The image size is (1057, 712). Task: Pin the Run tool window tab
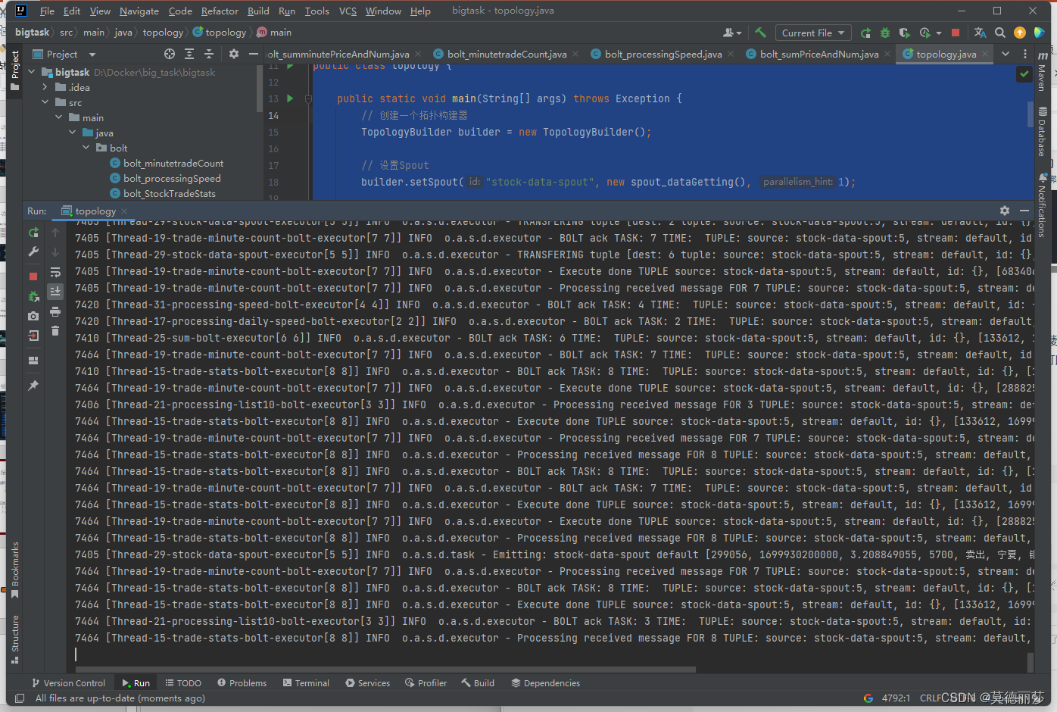(x=33, y=383)
